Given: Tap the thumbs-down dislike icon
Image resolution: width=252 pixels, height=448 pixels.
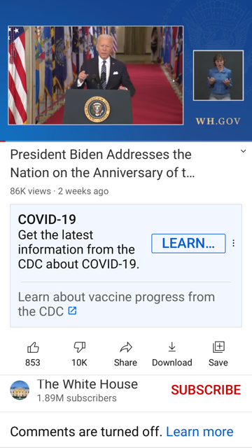Looking at the screenshot, I should (x=79, y=347).
